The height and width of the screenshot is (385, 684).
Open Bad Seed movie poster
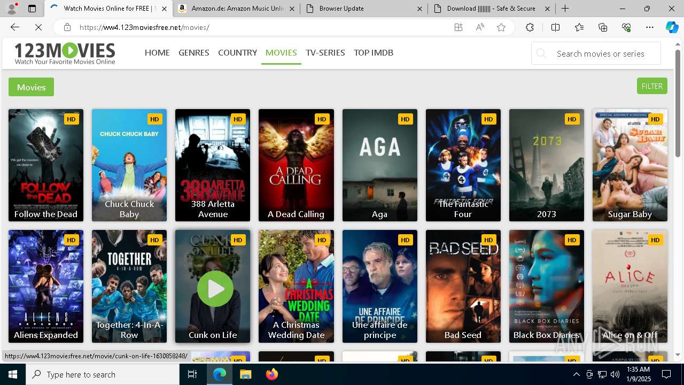pos(463,286)
